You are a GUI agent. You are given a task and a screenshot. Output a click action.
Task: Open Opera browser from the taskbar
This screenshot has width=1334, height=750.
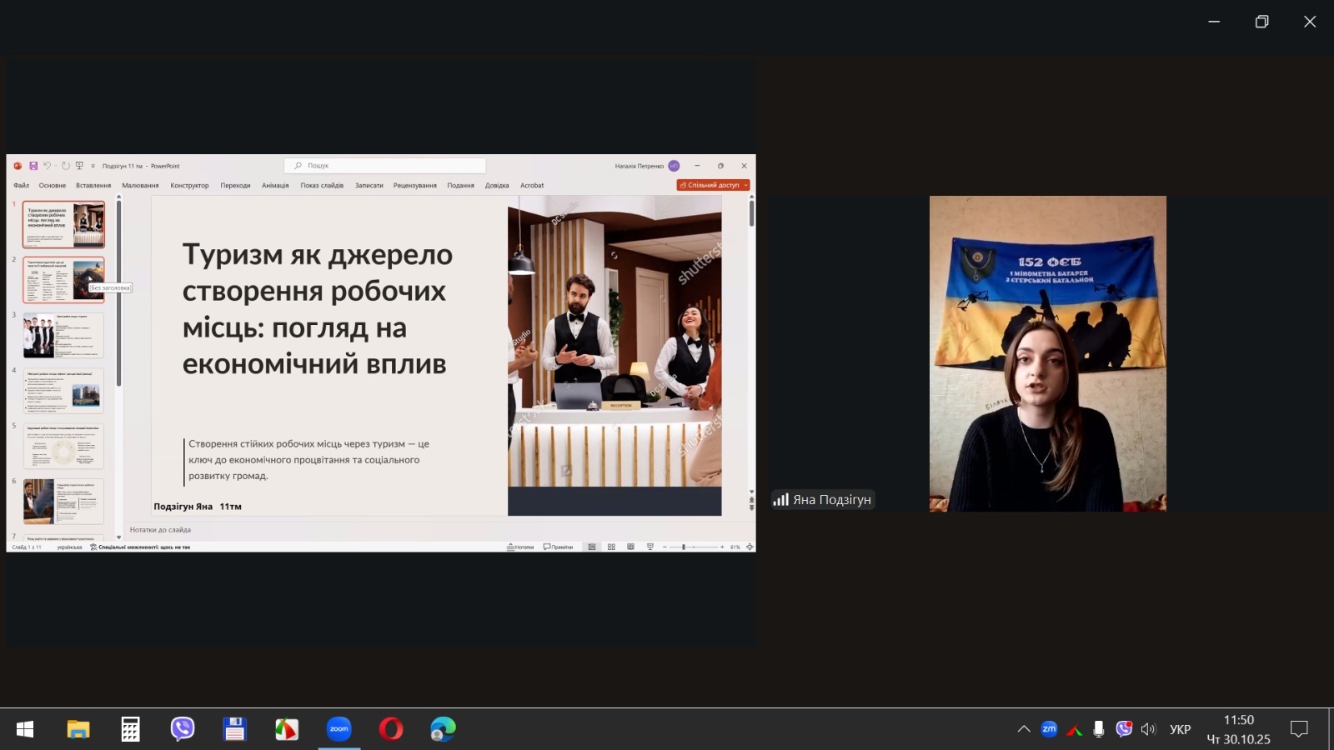coord(390,729)
